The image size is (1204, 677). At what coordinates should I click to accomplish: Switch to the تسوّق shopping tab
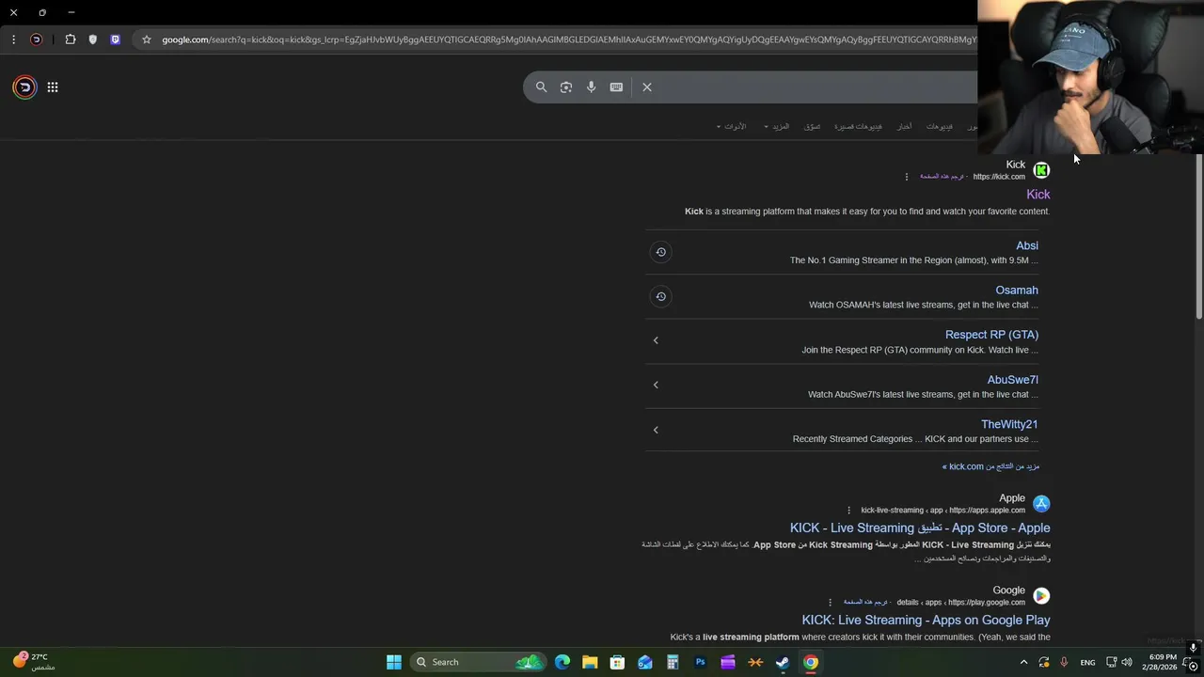tap(812, 126)
